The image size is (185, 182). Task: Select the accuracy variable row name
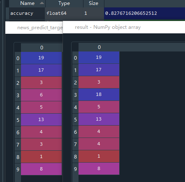[x=27, y=13]
